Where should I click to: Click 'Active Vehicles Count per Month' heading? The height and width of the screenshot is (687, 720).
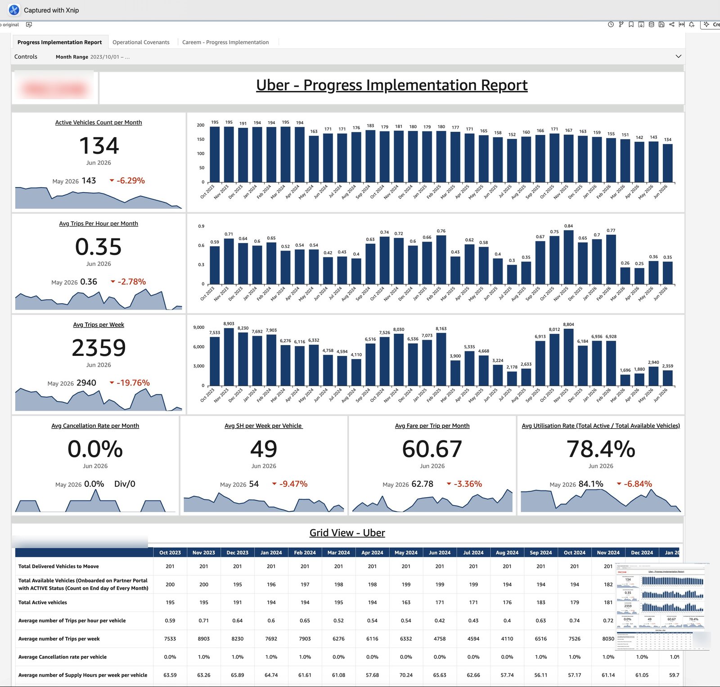pos(99,122)
